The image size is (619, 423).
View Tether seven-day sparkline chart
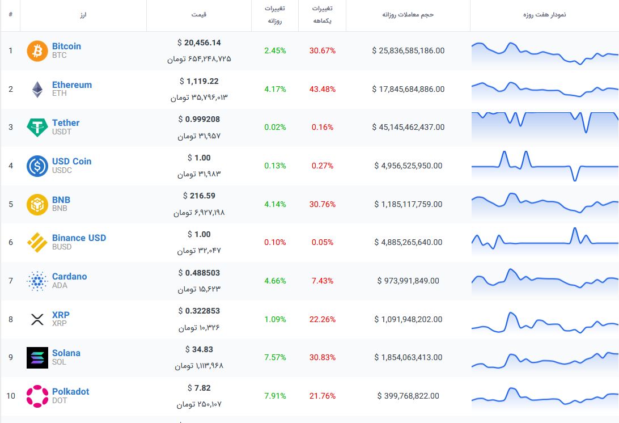[545, 127]
